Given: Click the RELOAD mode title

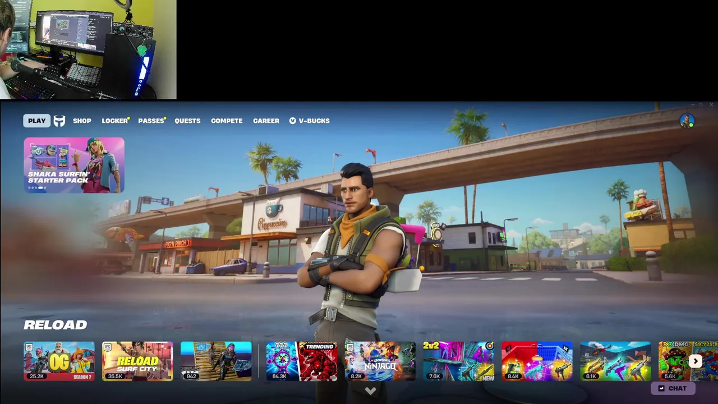Looking at the screenshot, I should click(x=56, y=325).
